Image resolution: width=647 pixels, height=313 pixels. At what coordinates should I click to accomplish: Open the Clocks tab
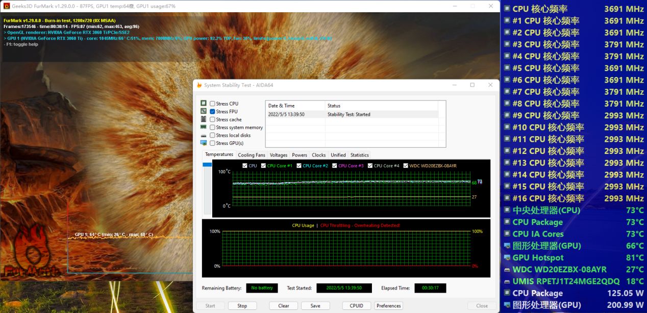point(318,155)
